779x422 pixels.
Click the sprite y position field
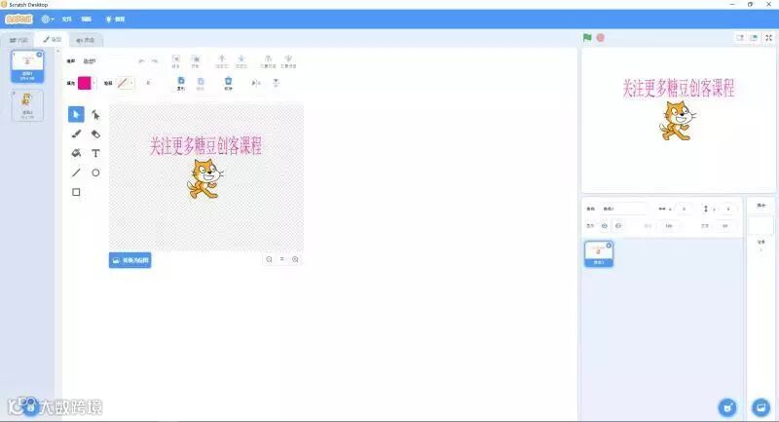pyautogui.click(x=727, y=209)
